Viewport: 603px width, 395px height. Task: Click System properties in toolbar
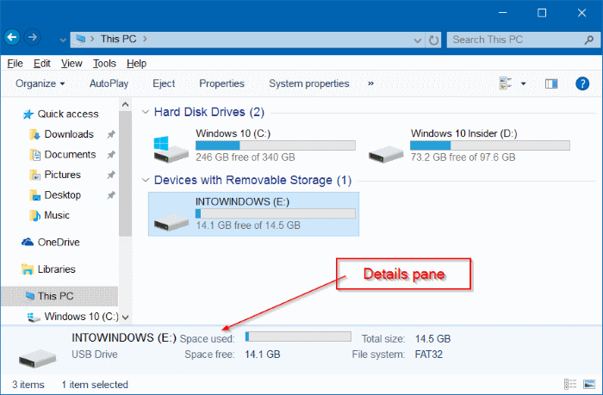pyautogui.click(x=308, y=83)
